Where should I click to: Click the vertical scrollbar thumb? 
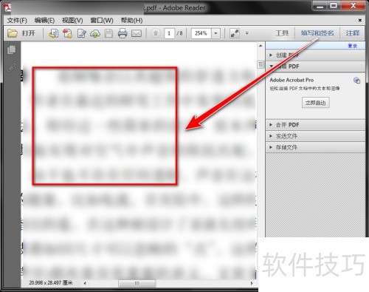(261, 65)
